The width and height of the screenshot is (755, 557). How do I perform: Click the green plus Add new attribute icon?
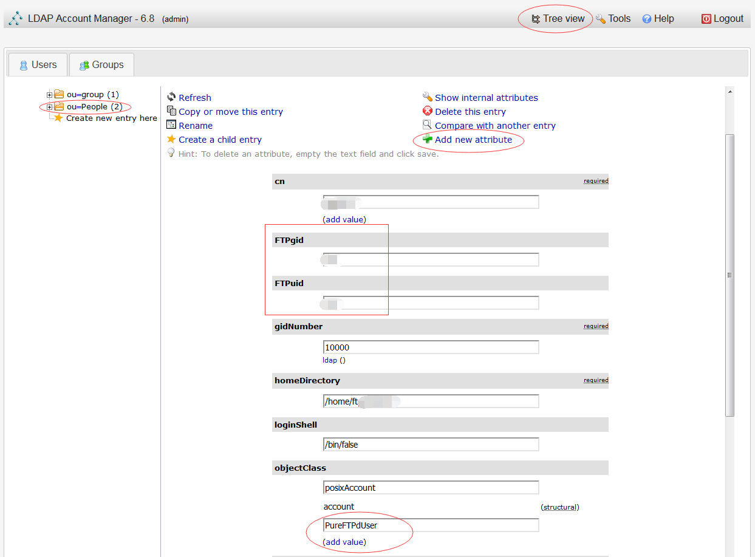coord(428,139)
